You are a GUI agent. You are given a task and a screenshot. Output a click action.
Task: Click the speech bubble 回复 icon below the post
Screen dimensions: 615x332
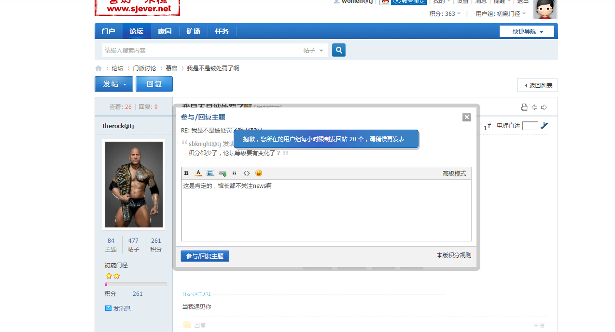click(x=187, y=325)
